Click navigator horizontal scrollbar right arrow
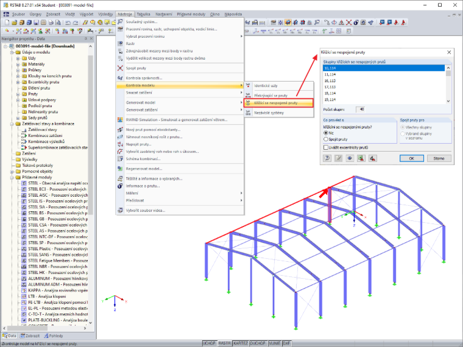The image size is (463, 347). coord(85,328)
